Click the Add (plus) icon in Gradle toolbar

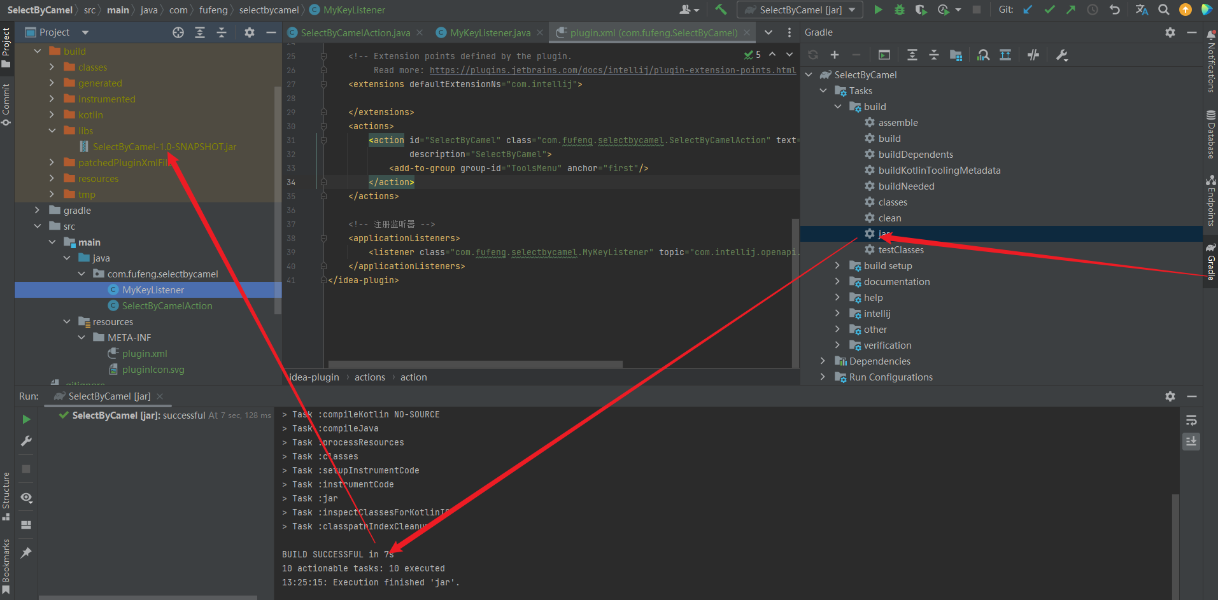click(x=835, y=55)
